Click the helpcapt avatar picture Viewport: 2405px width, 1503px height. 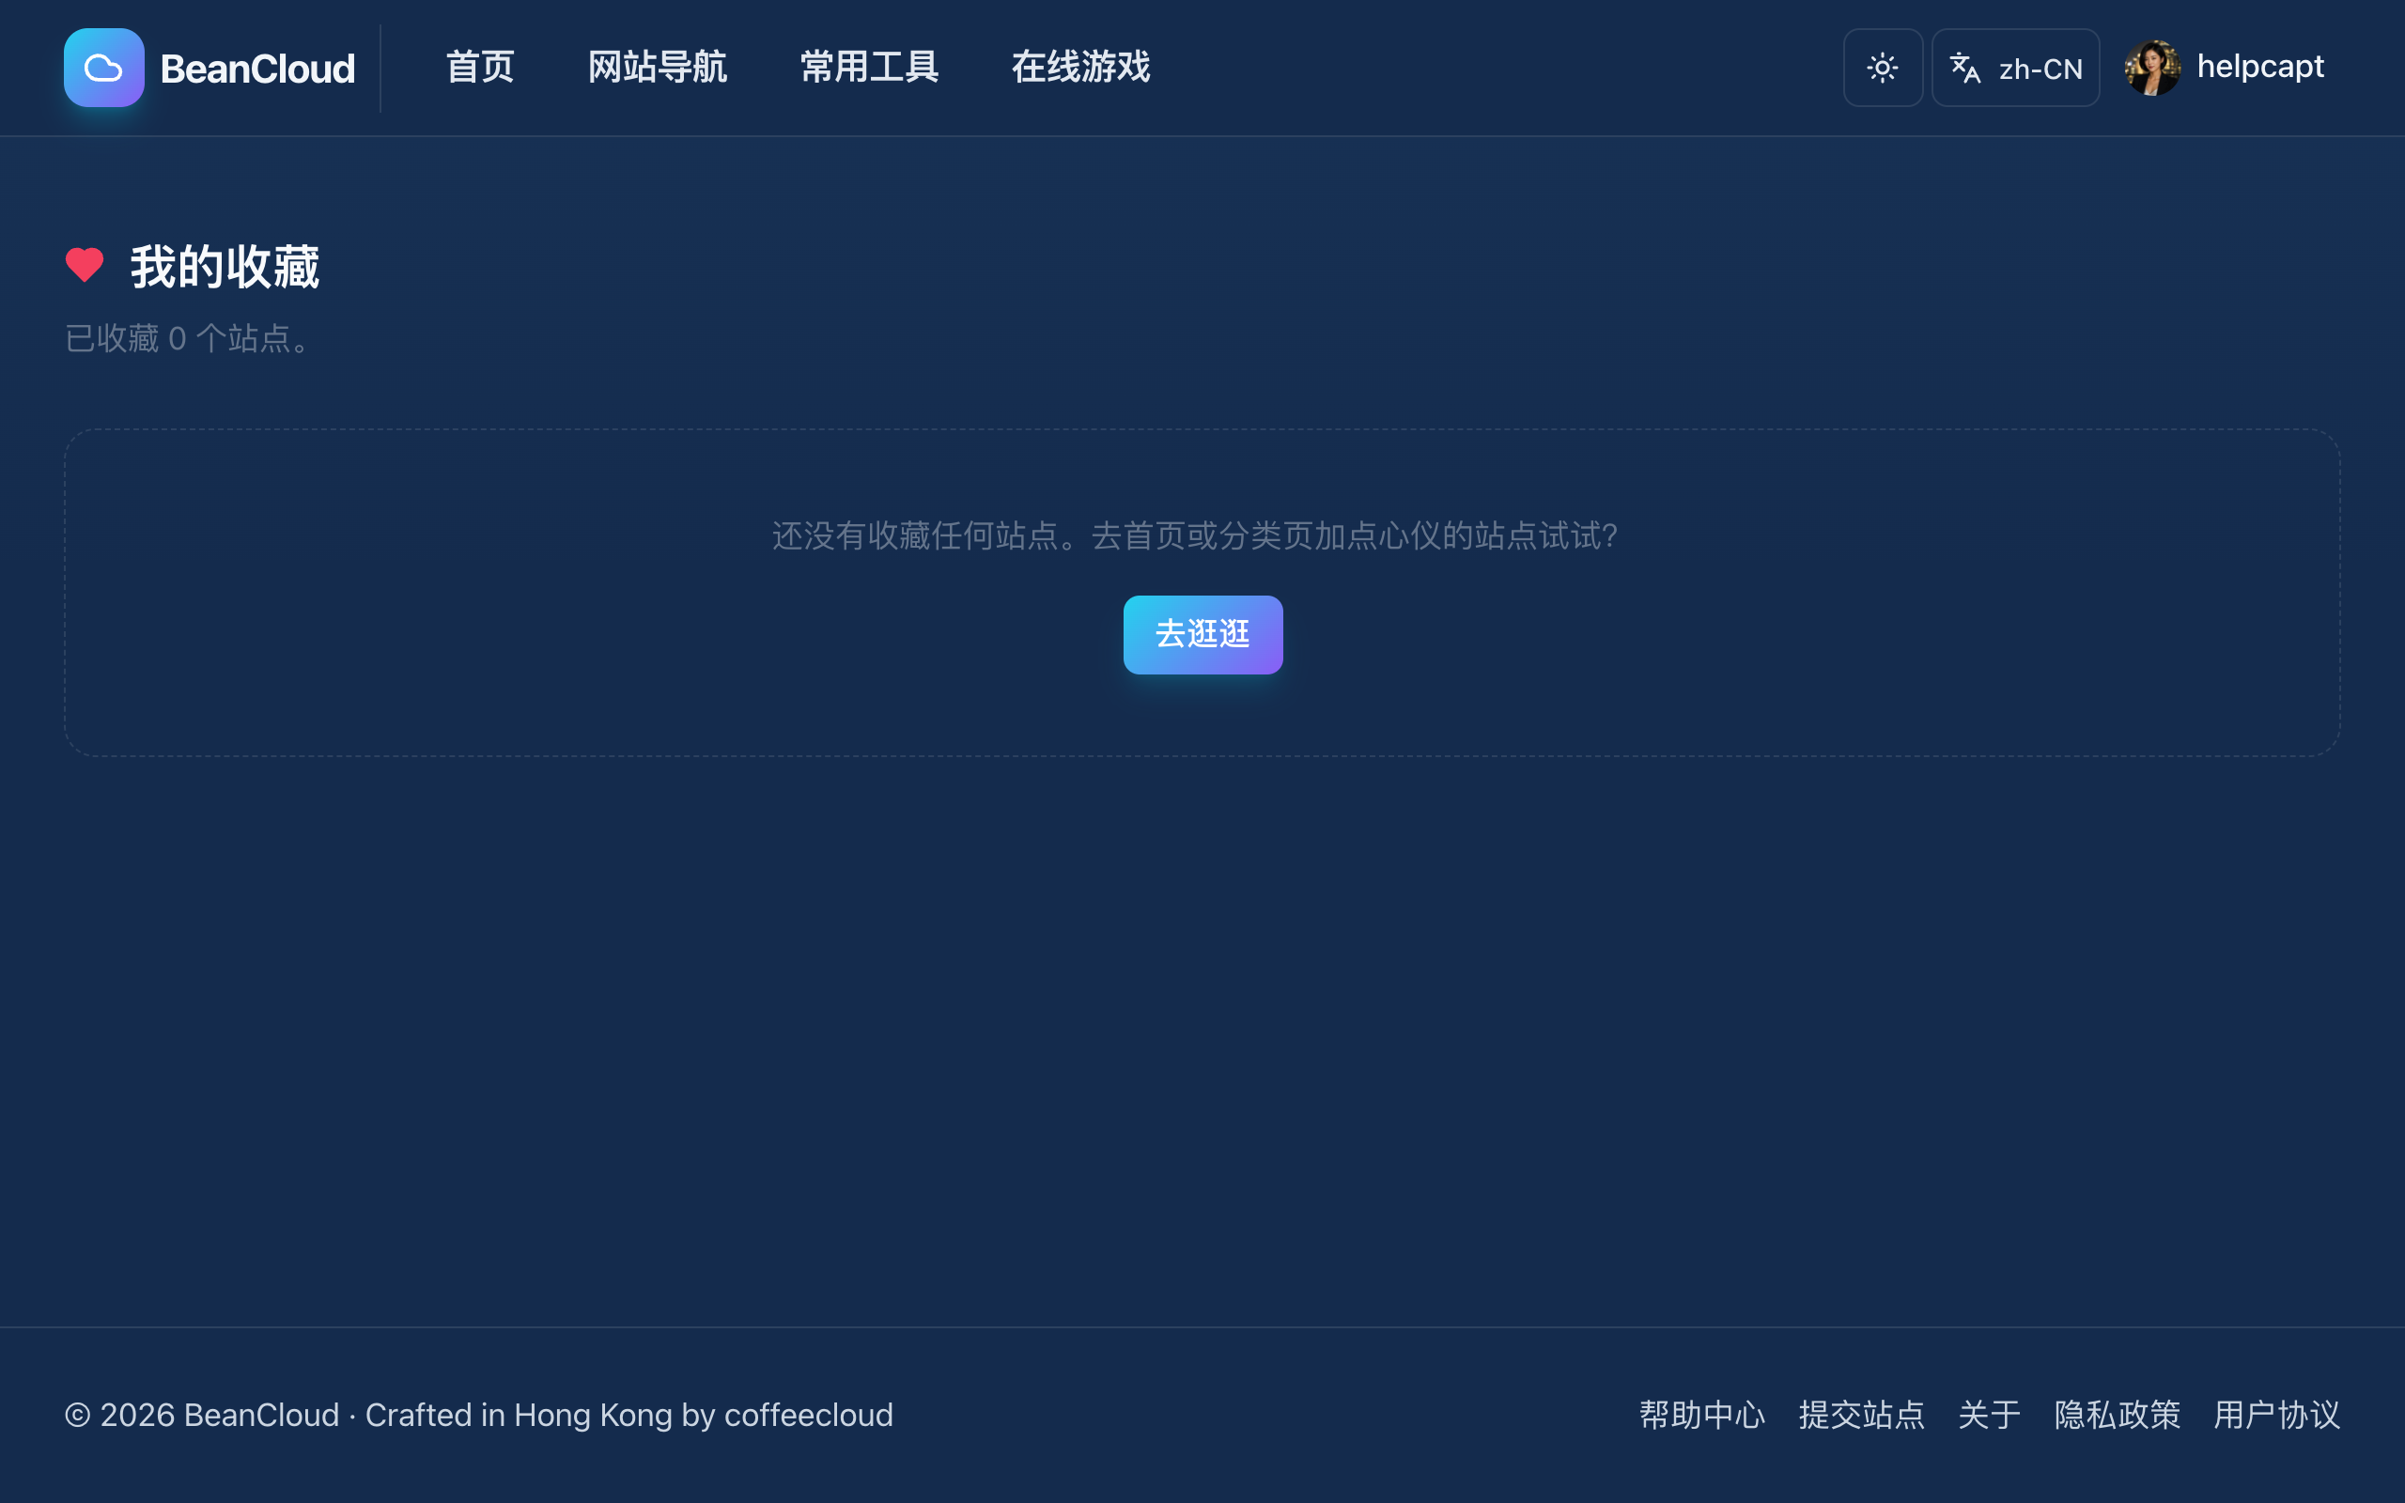point(2151,68)
